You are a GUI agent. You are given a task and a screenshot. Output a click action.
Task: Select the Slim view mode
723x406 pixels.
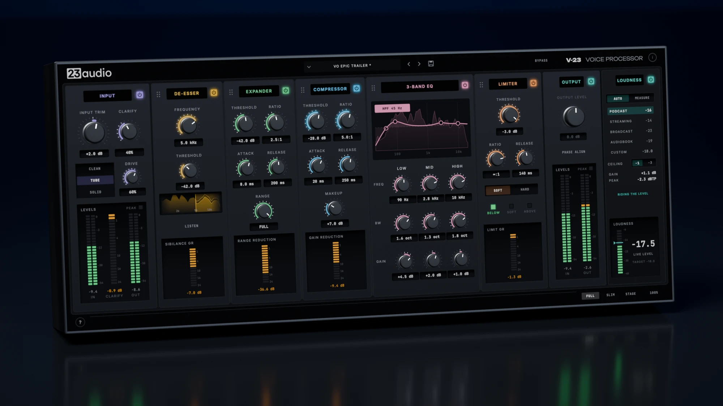610,295
